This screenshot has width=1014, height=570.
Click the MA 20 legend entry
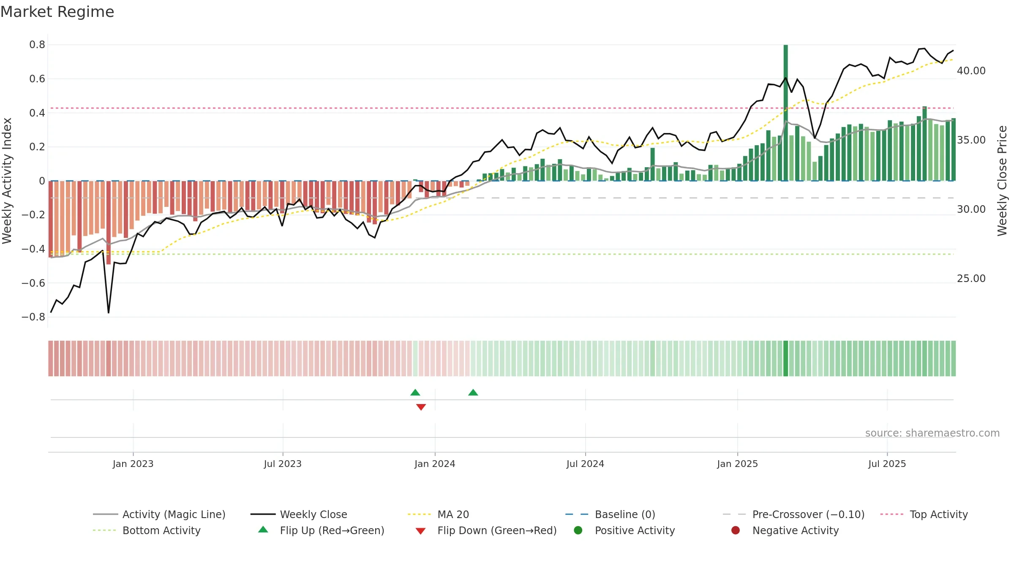(439, 514)
